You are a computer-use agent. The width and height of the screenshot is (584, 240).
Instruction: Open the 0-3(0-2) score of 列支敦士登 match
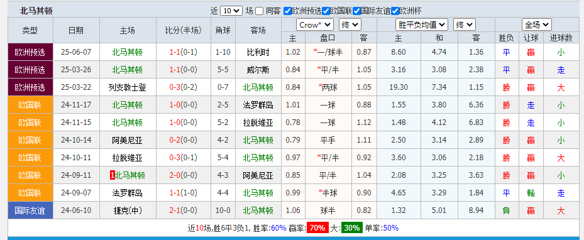click(x=183, y=87)
